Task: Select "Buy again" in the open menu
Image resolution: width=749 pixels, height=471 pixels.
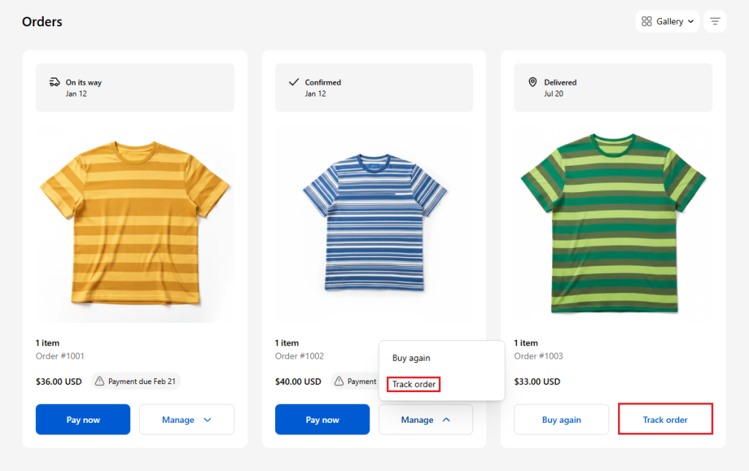Action: 412,358
